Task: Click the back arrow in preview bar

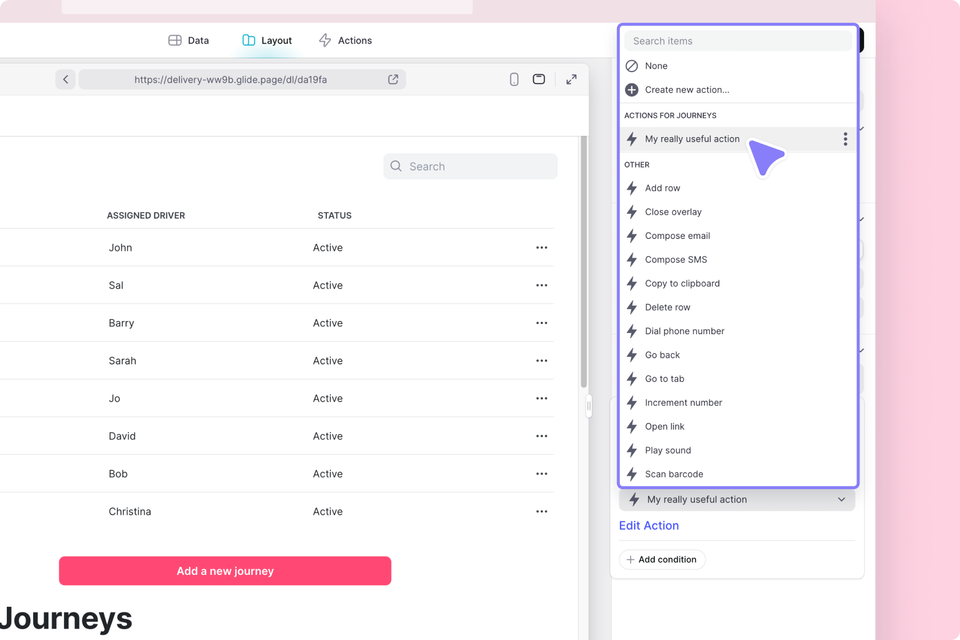Action: click(66, 79)
